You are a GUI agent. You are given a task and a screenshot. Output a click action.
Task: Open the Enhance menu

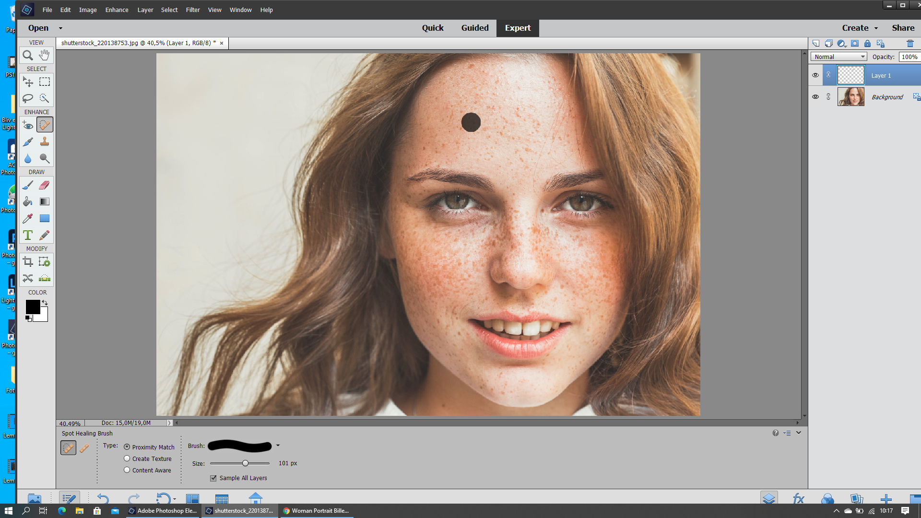[x=117, y=10]
